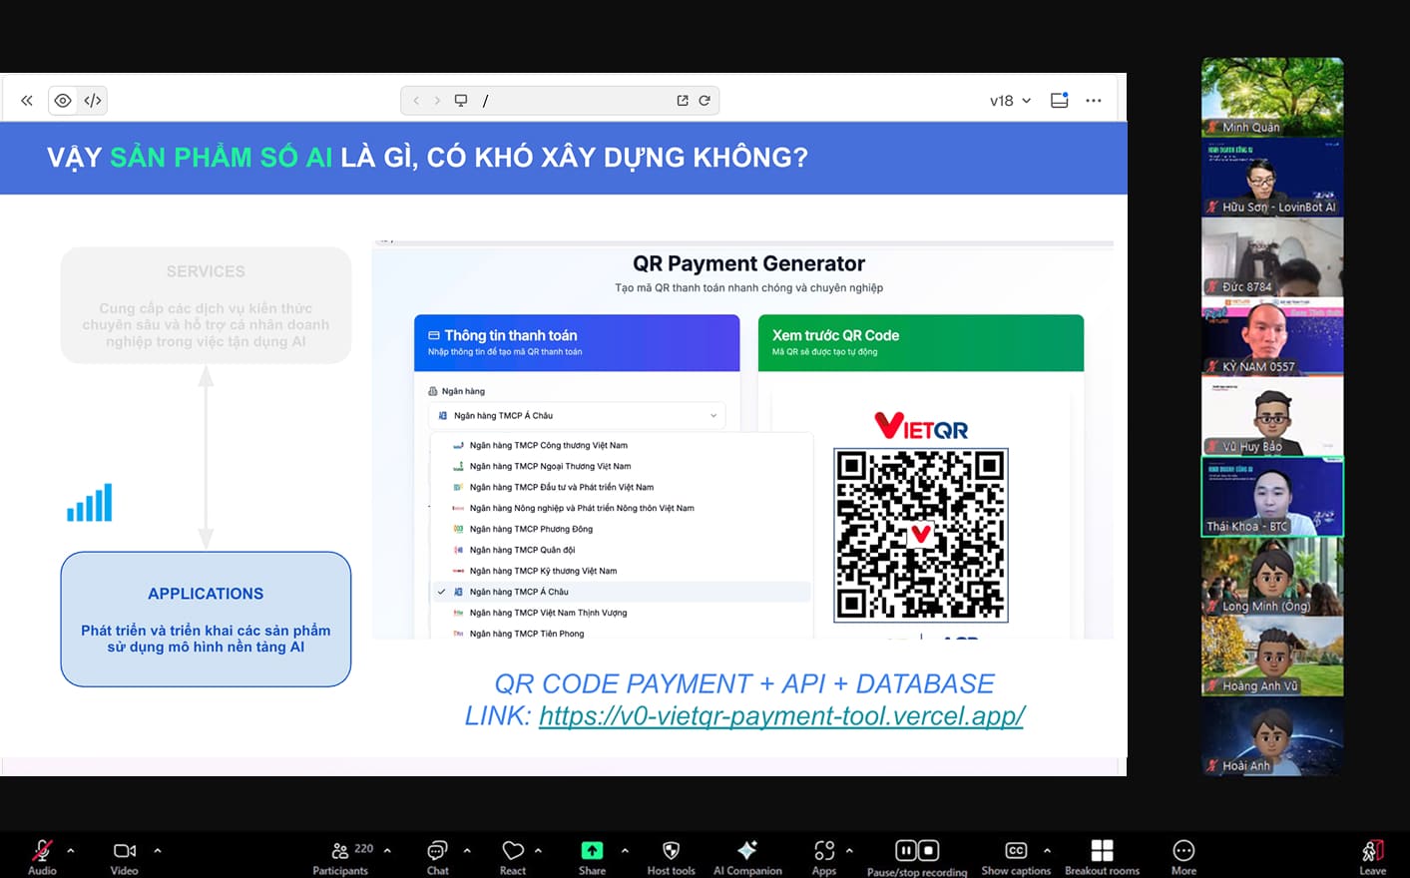Click the React heart icon
Image resolution: width=1410 pixels, height=878 pixels.
(513, 851)
